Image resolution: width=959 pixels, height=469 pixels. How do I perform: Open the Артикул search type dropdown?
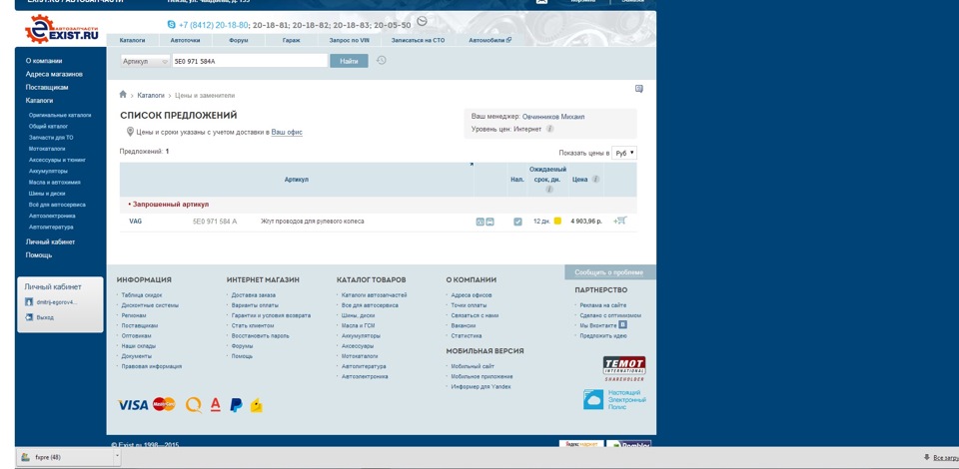coord(146,61)
